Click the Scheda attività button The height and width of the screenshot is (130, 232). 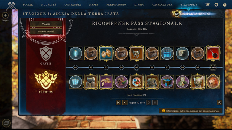pyautogui.click(x=46, y=32)
